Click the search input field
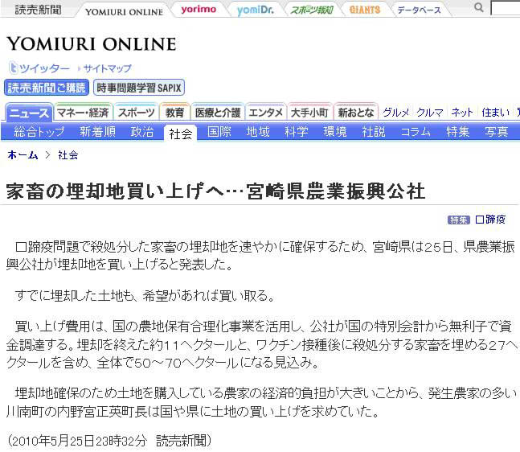This screenshot has height=452, width=520. pos(506,9)
